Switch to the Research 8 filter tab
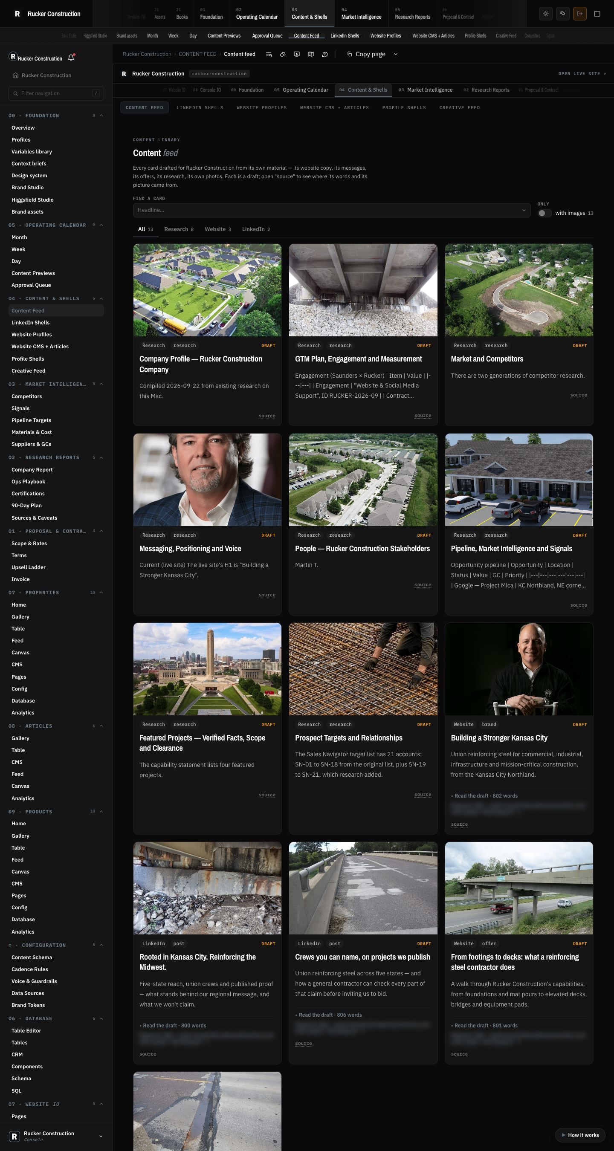614x1151 pixels. 179,229
